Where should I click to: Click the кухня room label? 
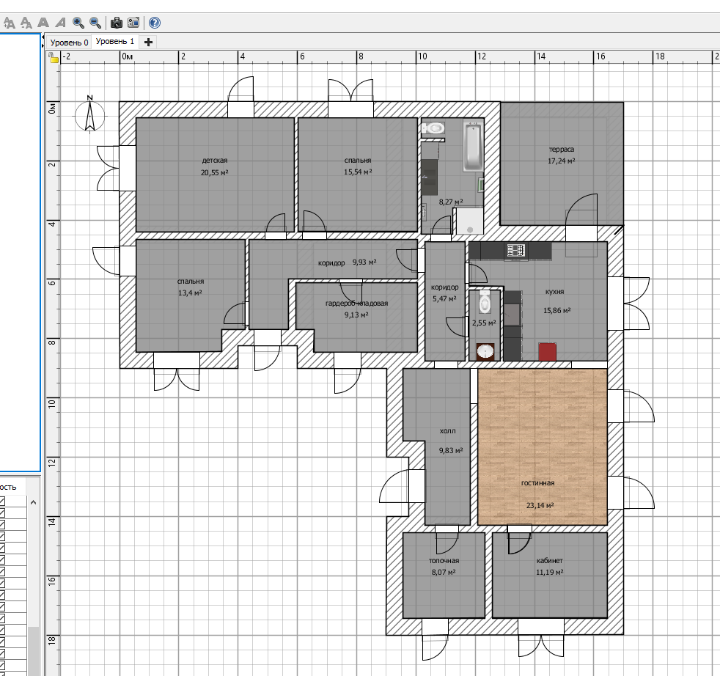(555, 292)
